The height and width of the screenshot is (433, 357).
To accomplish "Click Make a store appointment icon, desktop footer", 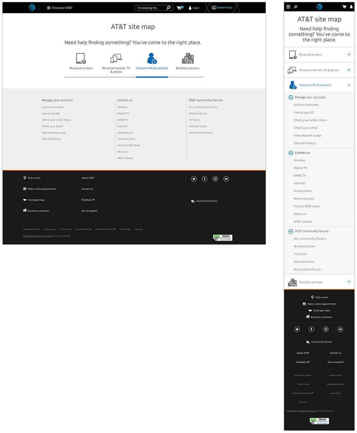I will coord(25,189).
